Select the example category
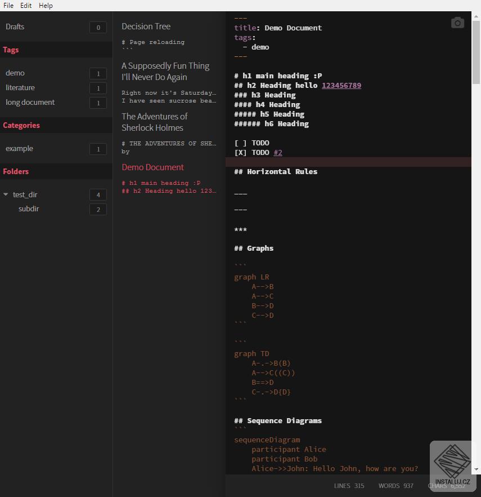 [x=20, y=148]
